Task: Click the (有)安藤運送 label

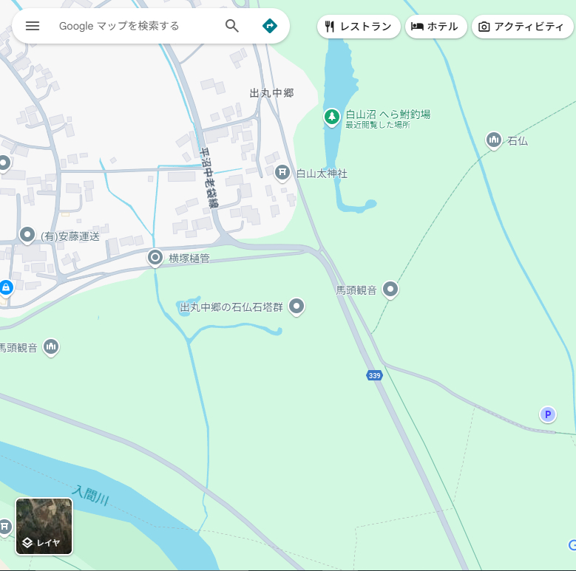Action: [x=70, y=236]
